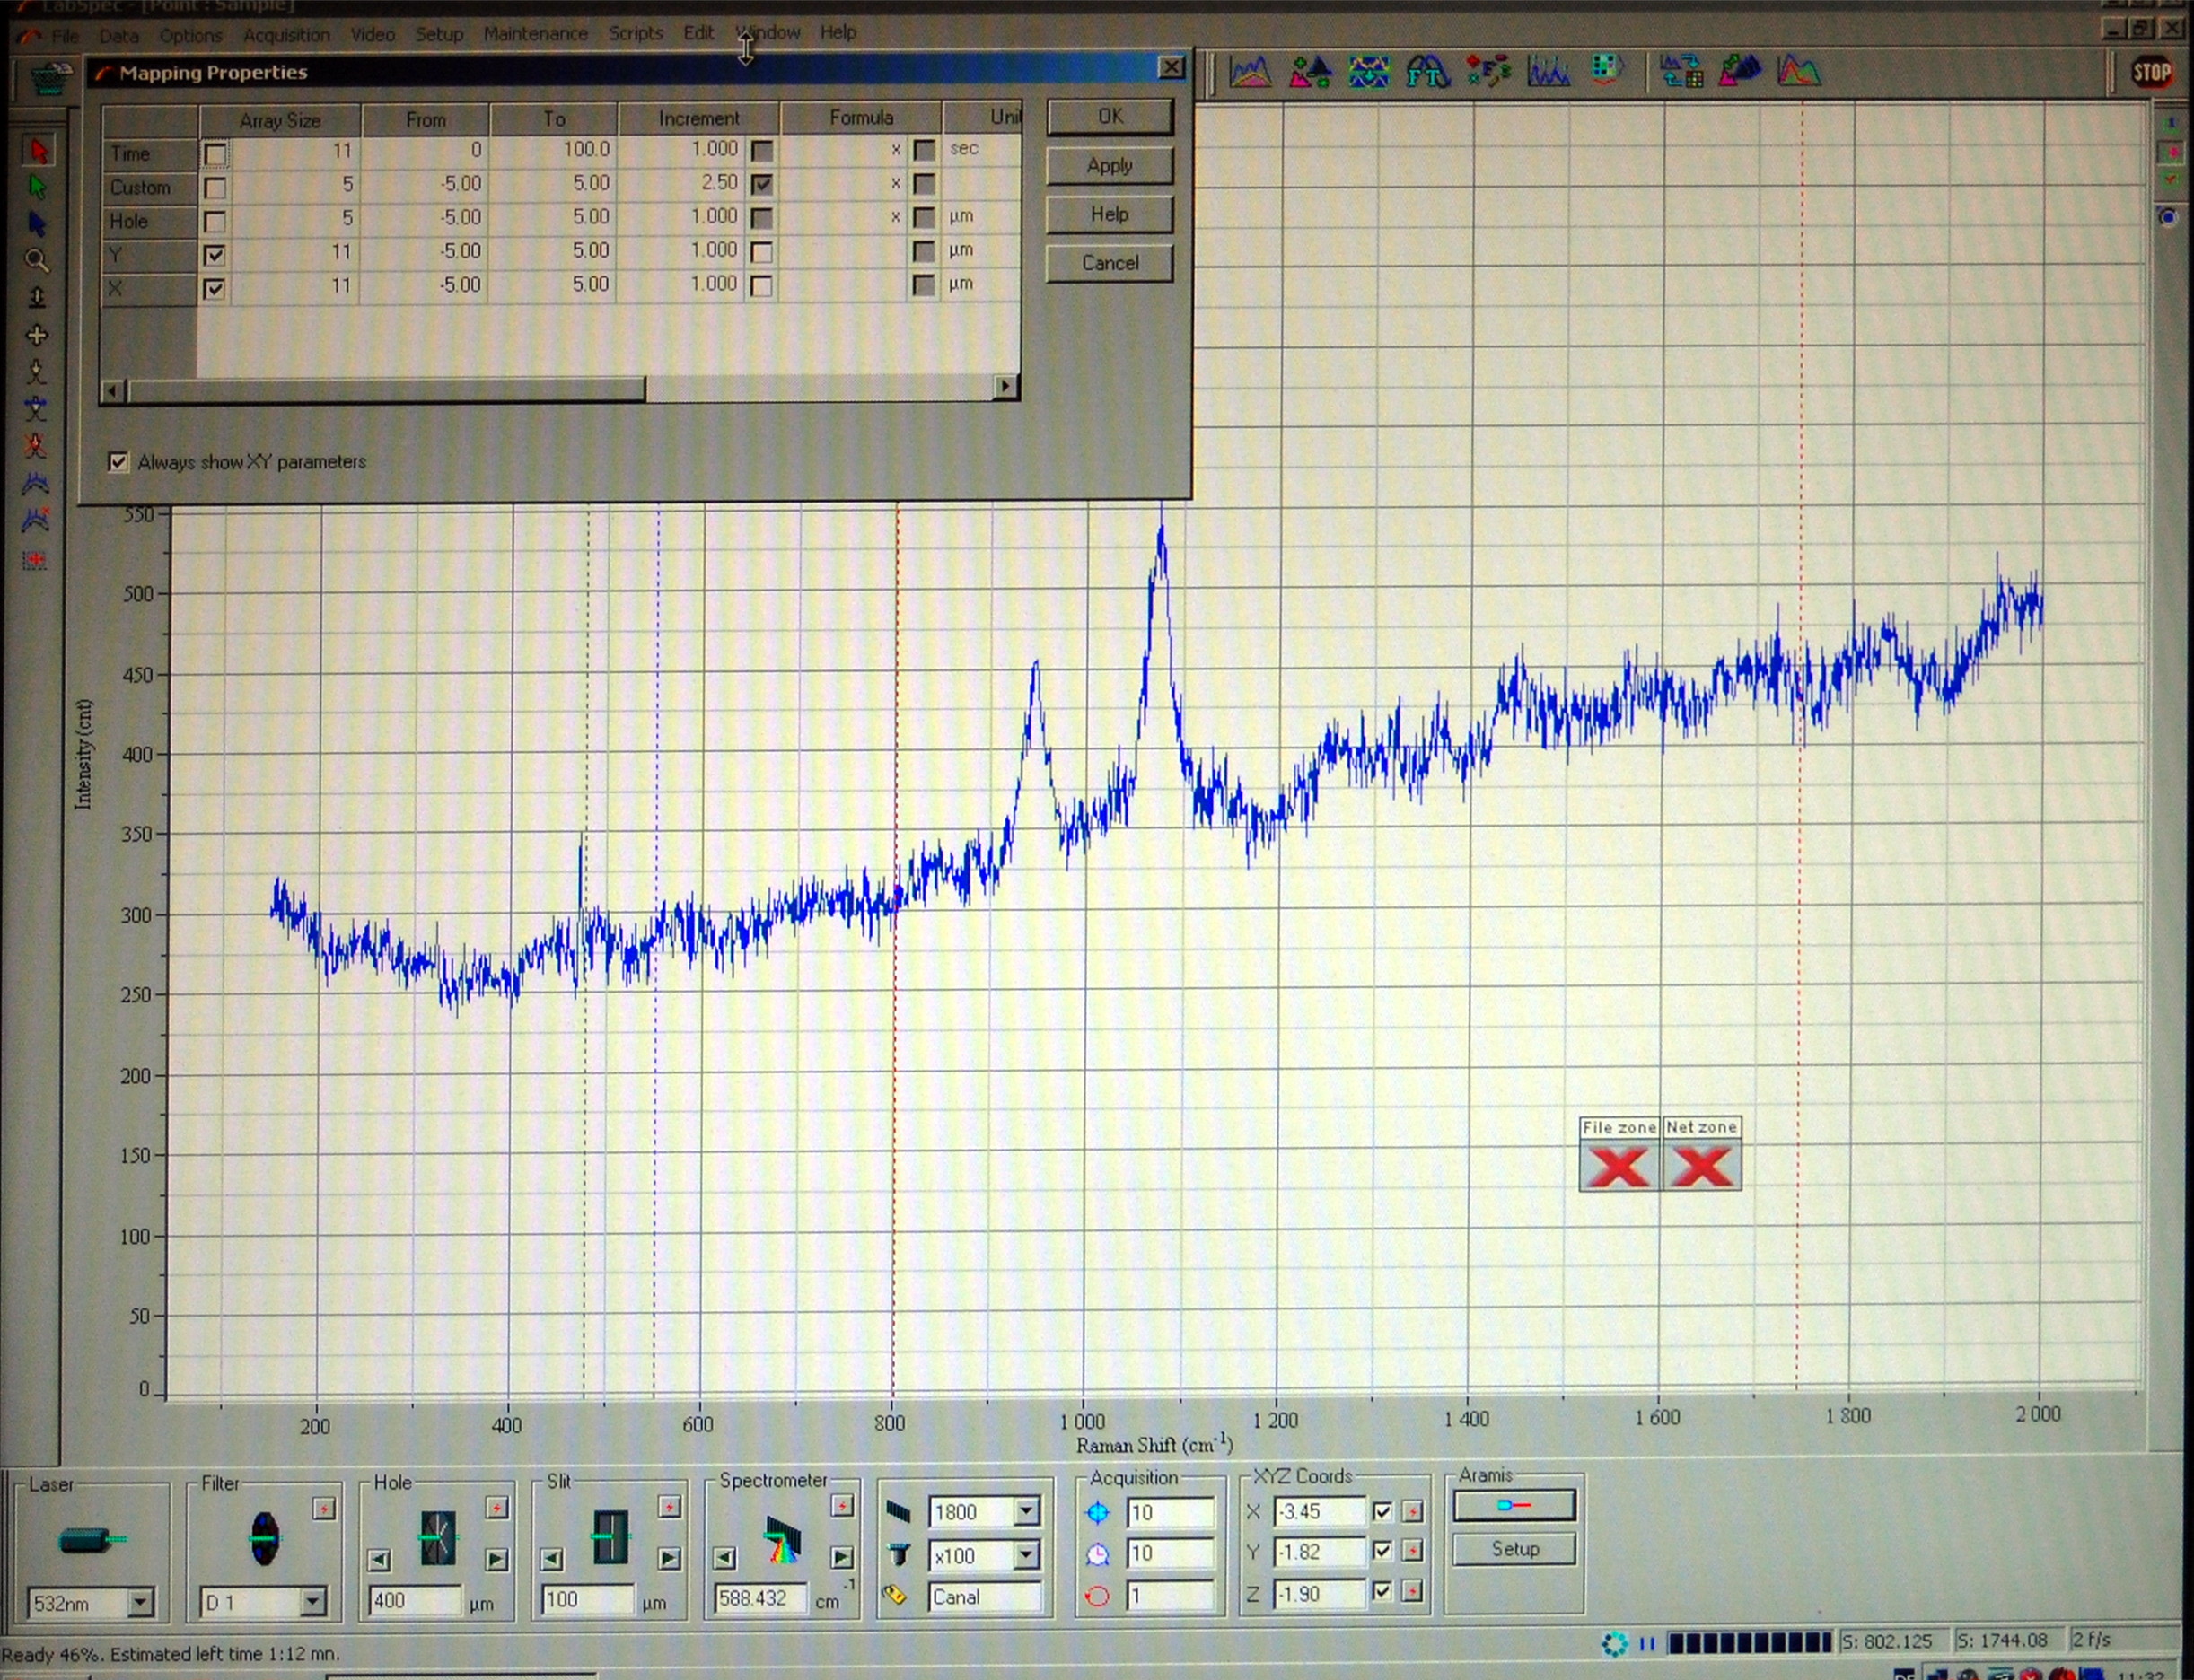Open the 532nm laser dropdown
The width and height of the screenshot is (2194, 1680).
140,1603
